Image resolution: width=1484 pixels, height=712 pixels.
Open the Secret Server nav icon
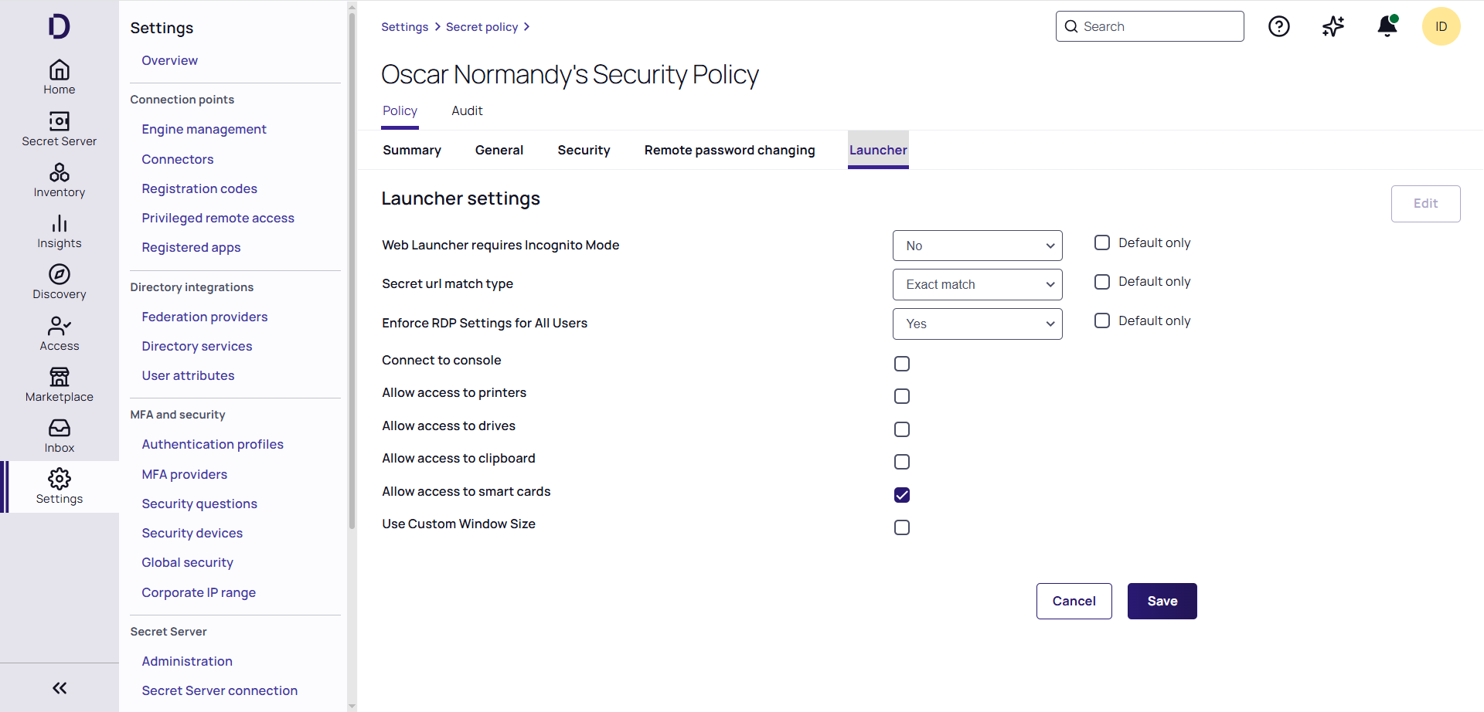click(x=60, y=122)
